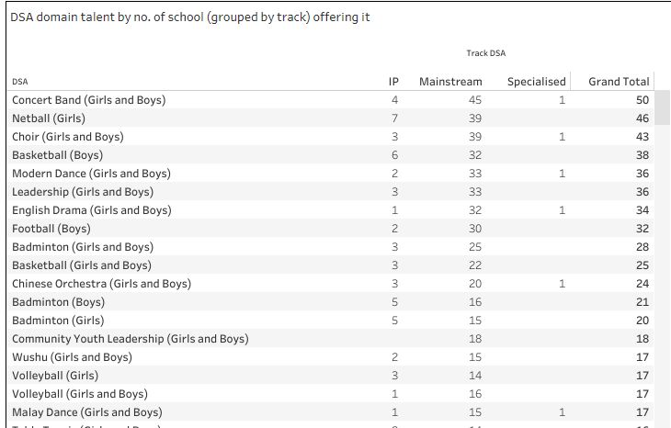Viewport: 671px width, 428px height.
Task: Select the Leadership (Girls and Boys) row label
Action: (83, 192)
